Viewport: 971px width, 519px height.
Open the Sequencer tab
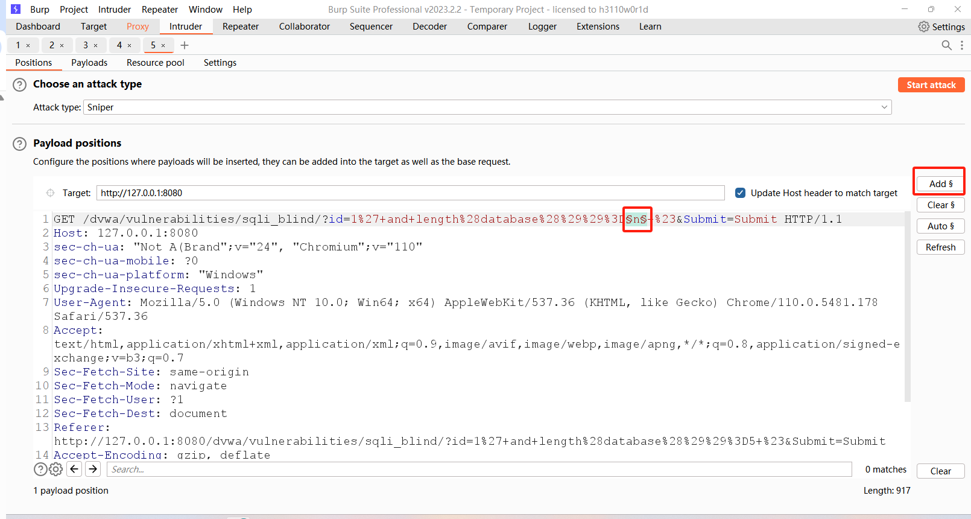[371, 27]
